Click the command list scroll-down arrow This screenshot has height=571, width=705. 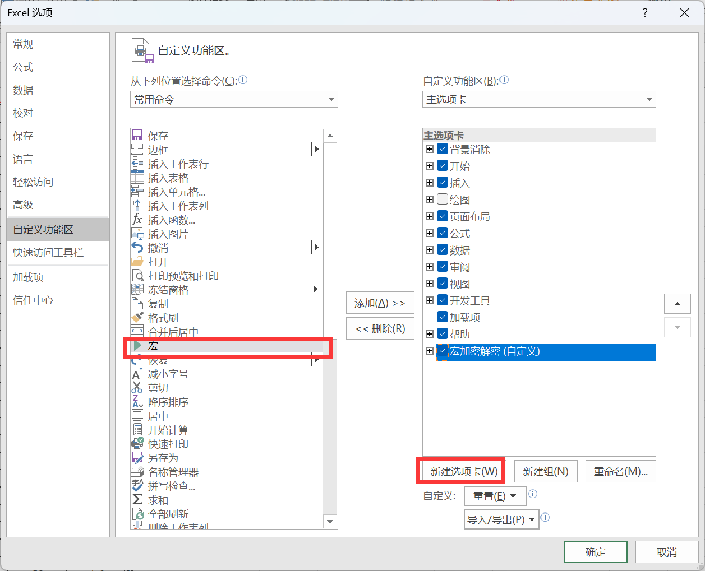click(330, 522)
